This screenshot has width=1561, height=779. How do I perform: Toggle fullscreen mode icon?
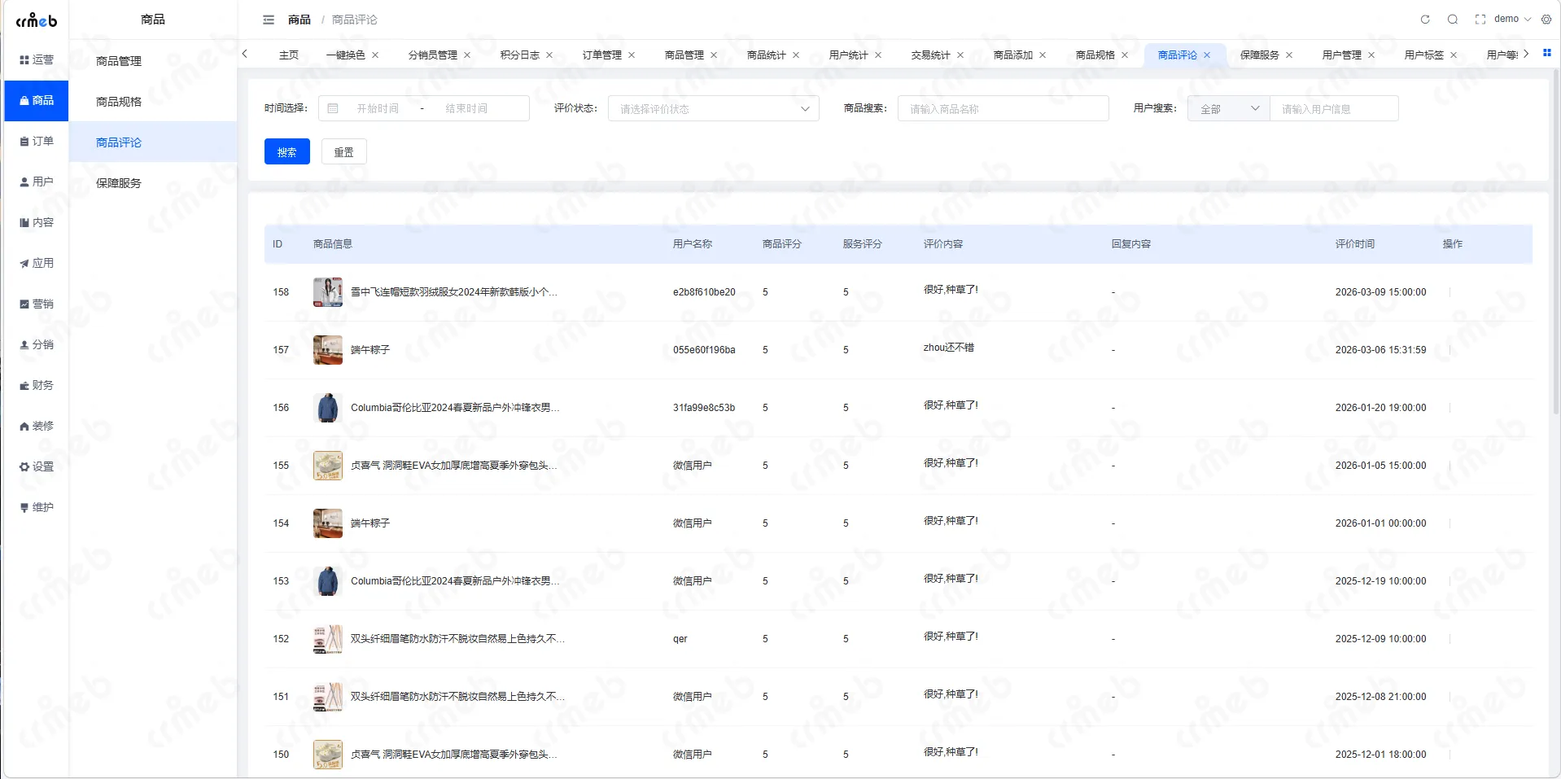1480,20
